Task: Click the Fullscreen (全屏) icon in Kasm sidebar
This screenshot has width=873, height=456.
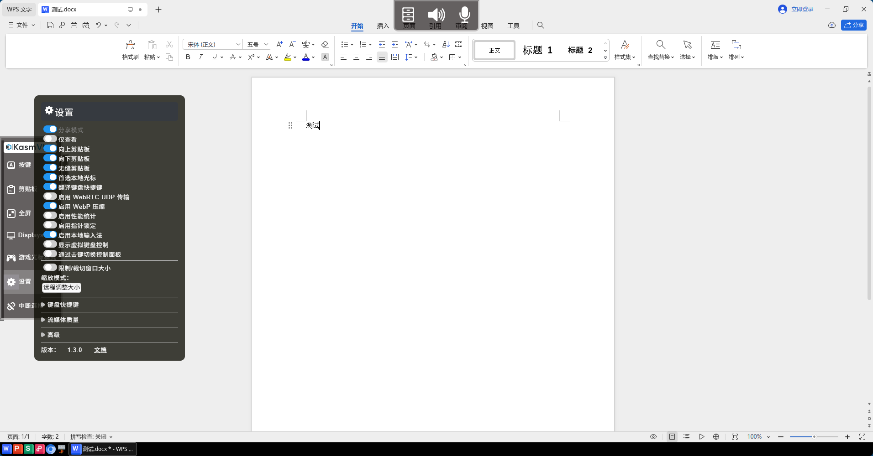Action: coord(11,213)
